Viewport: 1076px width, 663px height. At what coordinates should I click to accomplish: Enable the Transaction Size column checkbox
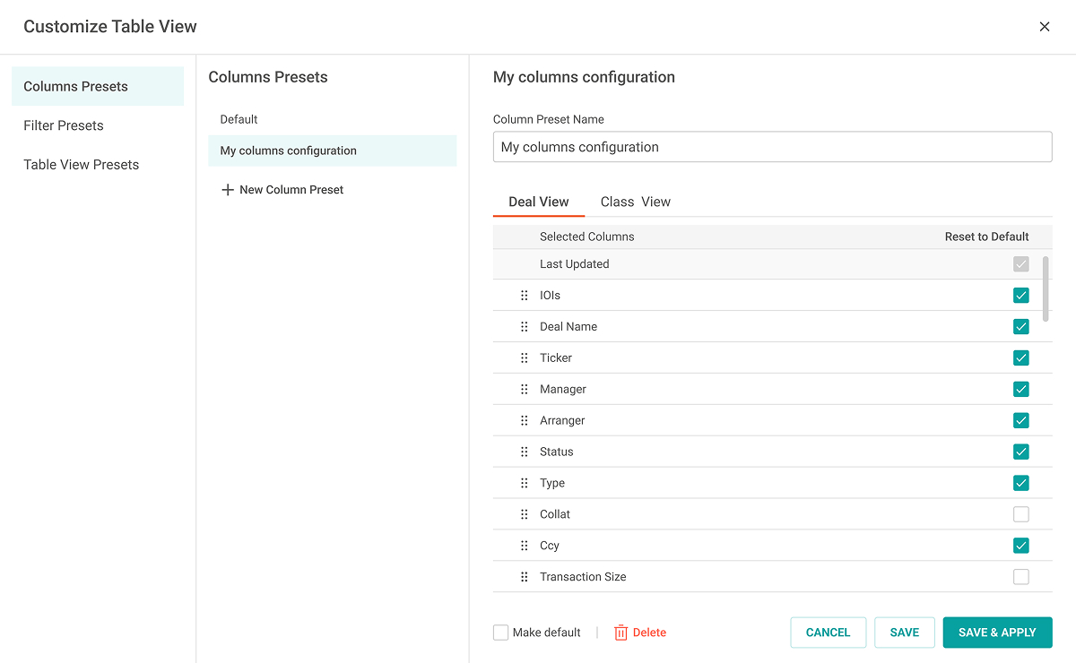point(1020,578)
